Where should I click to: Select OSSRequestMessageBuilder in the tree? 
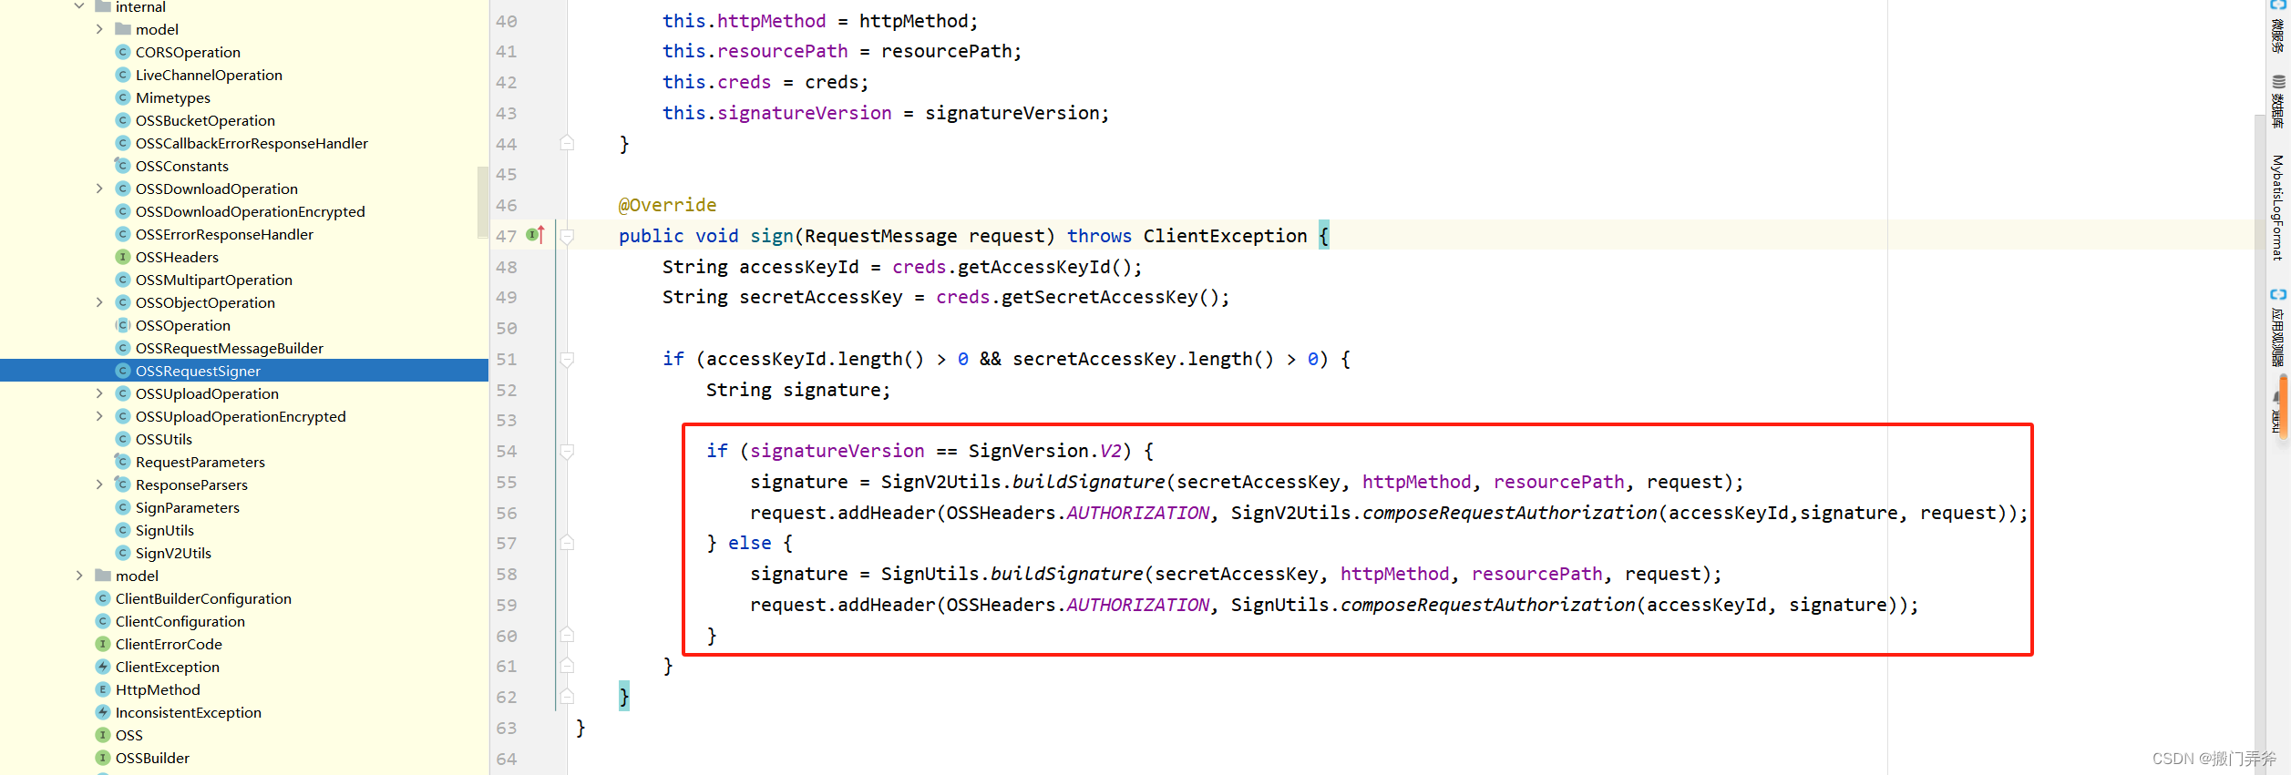pos(230,348)
